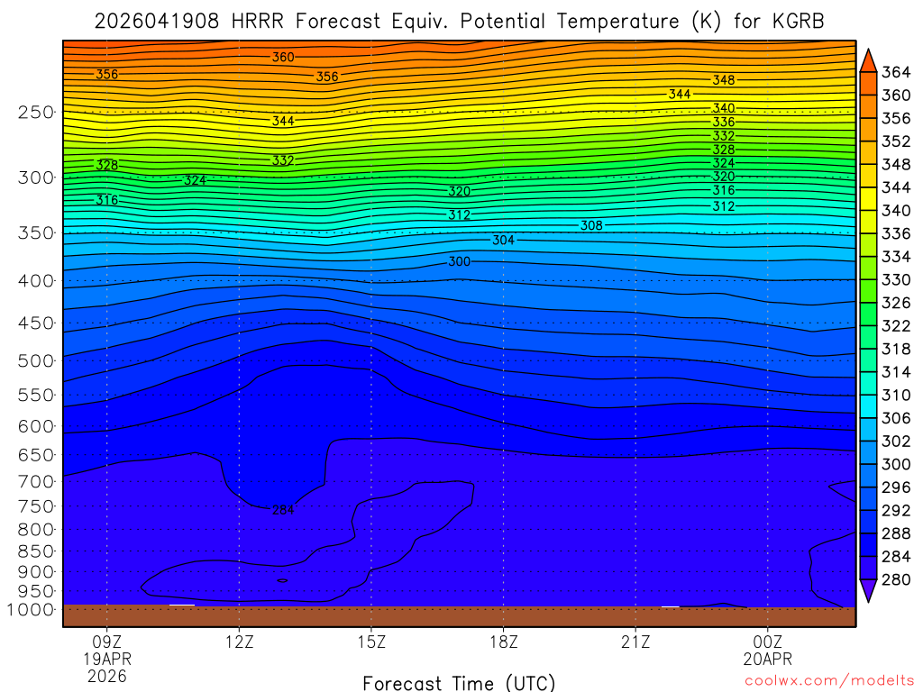923x692 pixels.
Task: Click the 296 colorbar value
Action: pyautogui.click(x=896, y=487)
